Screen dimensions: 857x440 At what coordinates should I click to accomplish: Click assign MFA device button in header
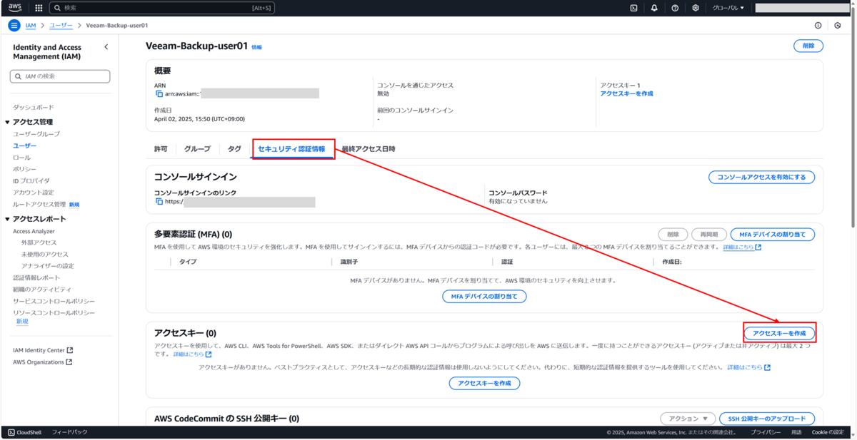(x=772, y=234)
